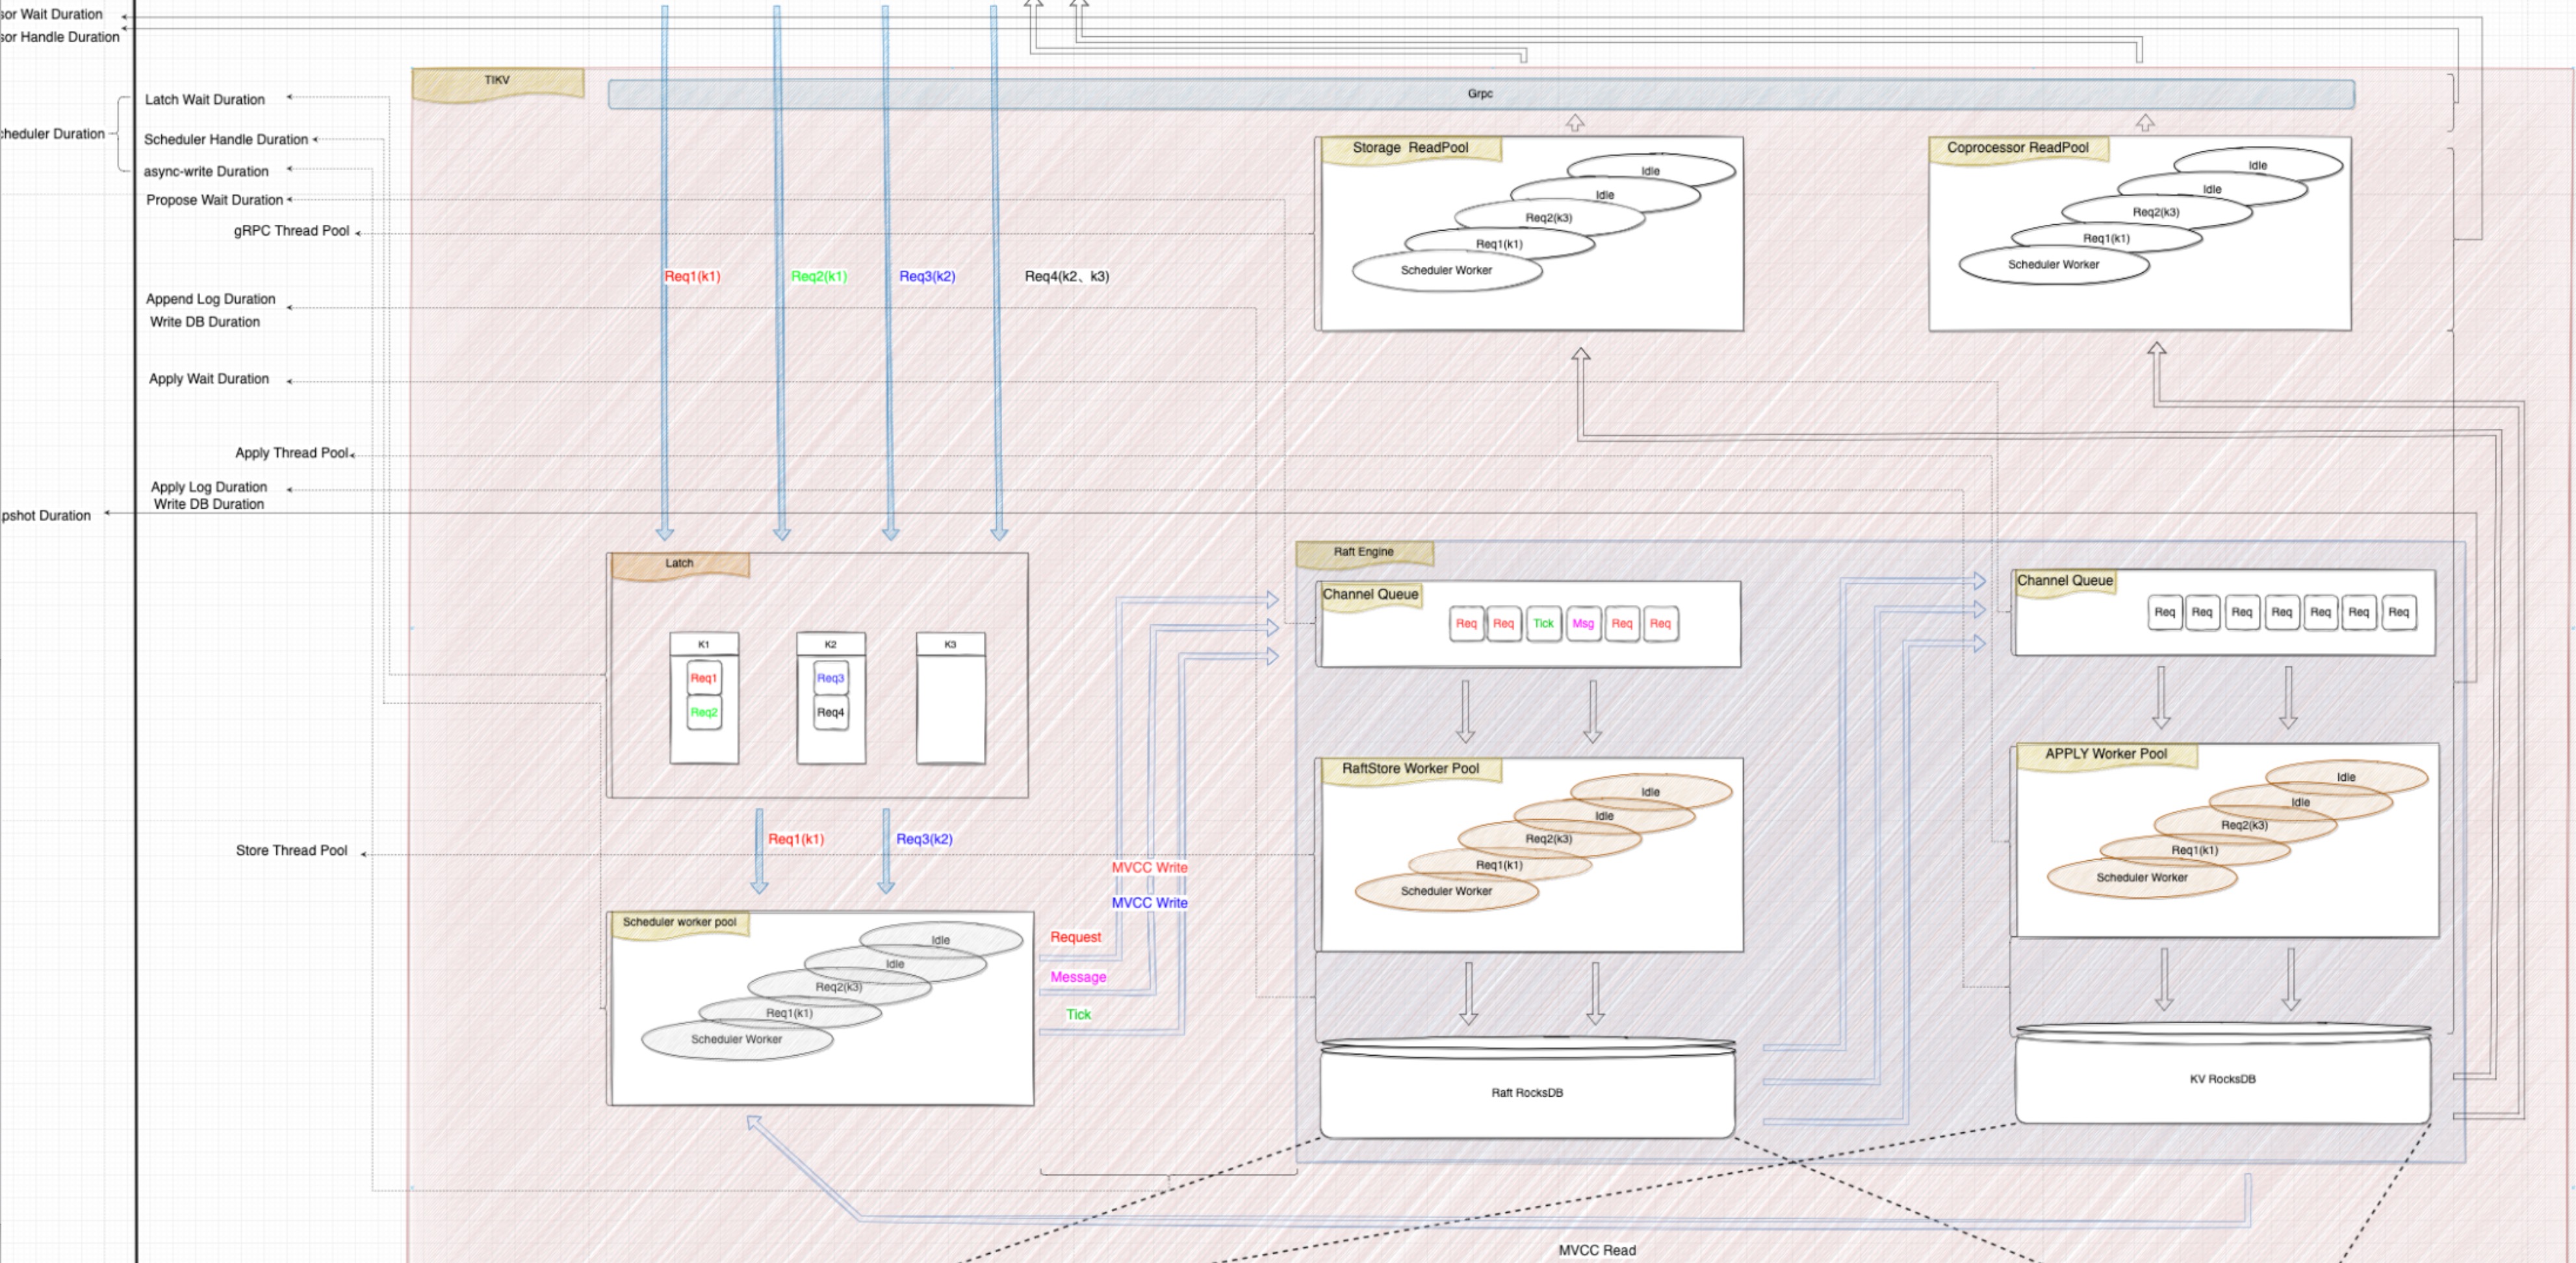Select the Grpc bar shape
Screen dimensions: 2576x1263
(1480, 94)
